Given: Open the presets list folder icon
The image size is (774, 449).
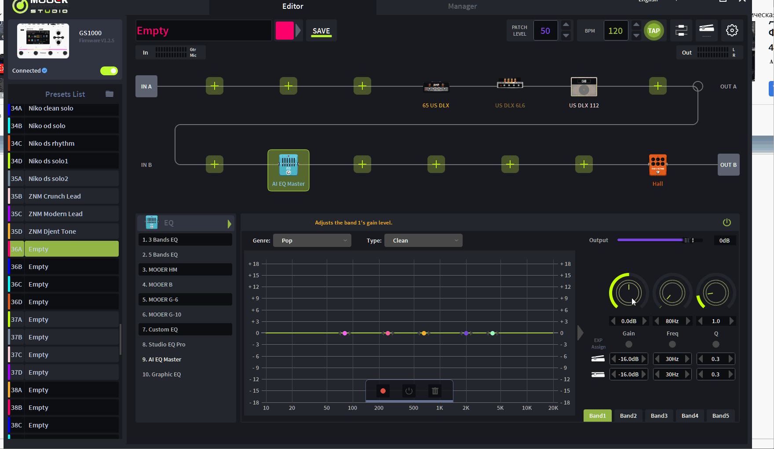Looking at the screenshot, I should pyautogui.click(x=110, y=94).
